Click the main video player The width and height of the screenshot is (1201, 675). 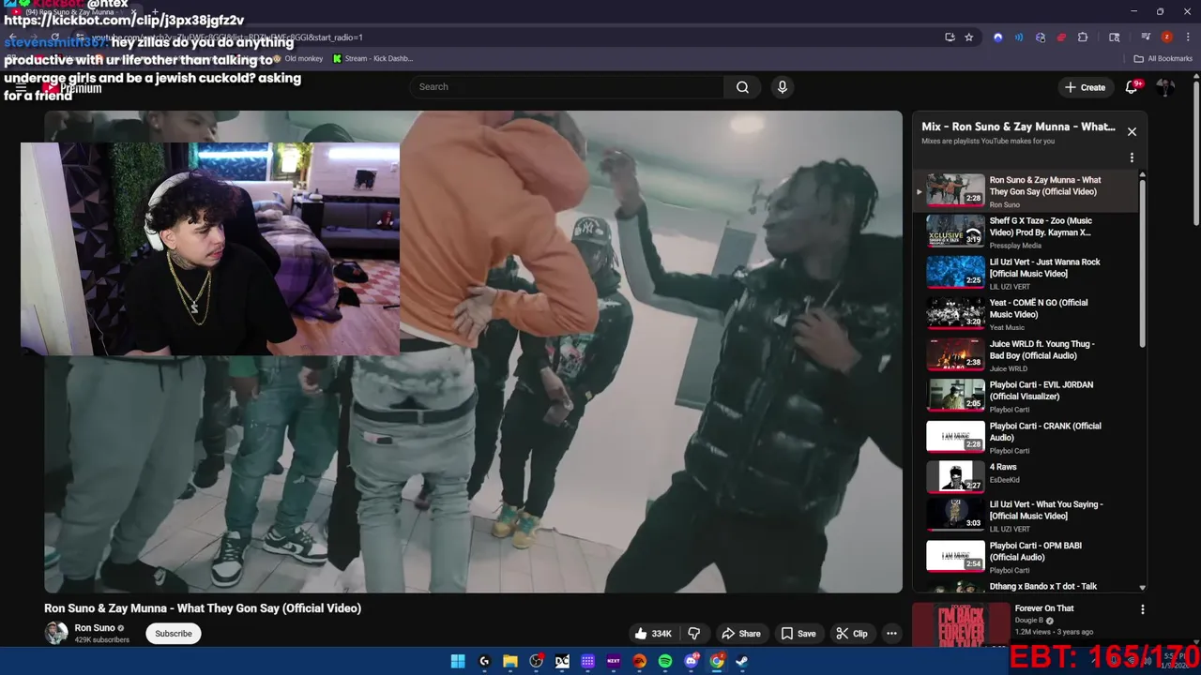[473, 352]
